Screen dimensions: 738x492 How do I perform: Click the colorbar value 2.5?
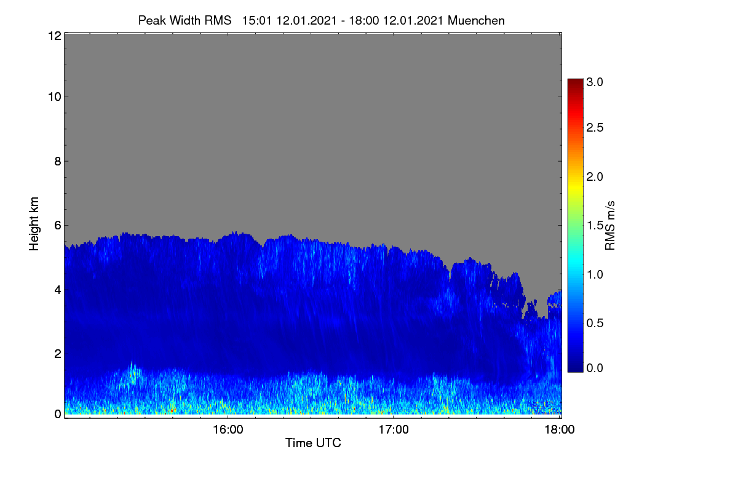coord(595,128)
